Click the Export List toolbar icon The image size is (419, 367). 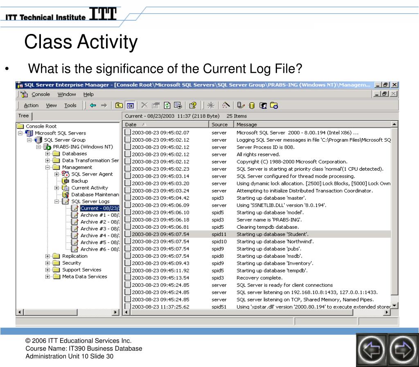178,106
